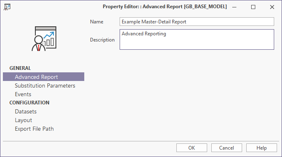Maximize the Property Editor window

(x=253, y=7)
